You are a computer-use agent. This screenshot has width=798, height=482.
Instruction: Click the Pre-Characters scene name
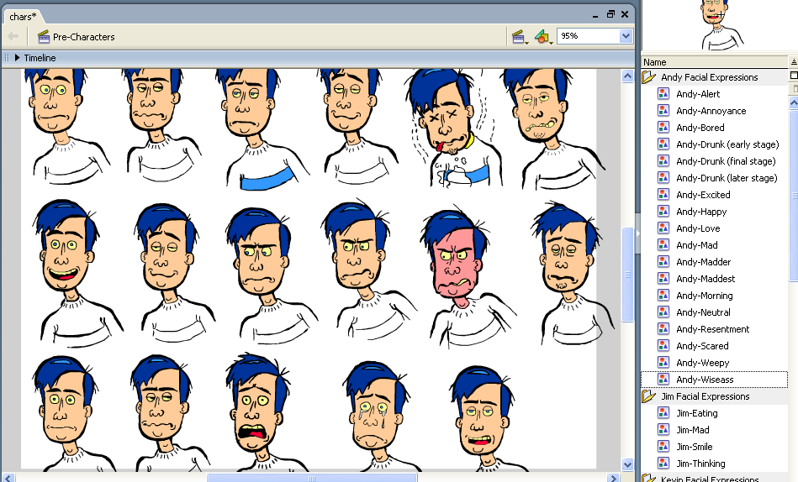pyautogui.click(x=83, y=37)
